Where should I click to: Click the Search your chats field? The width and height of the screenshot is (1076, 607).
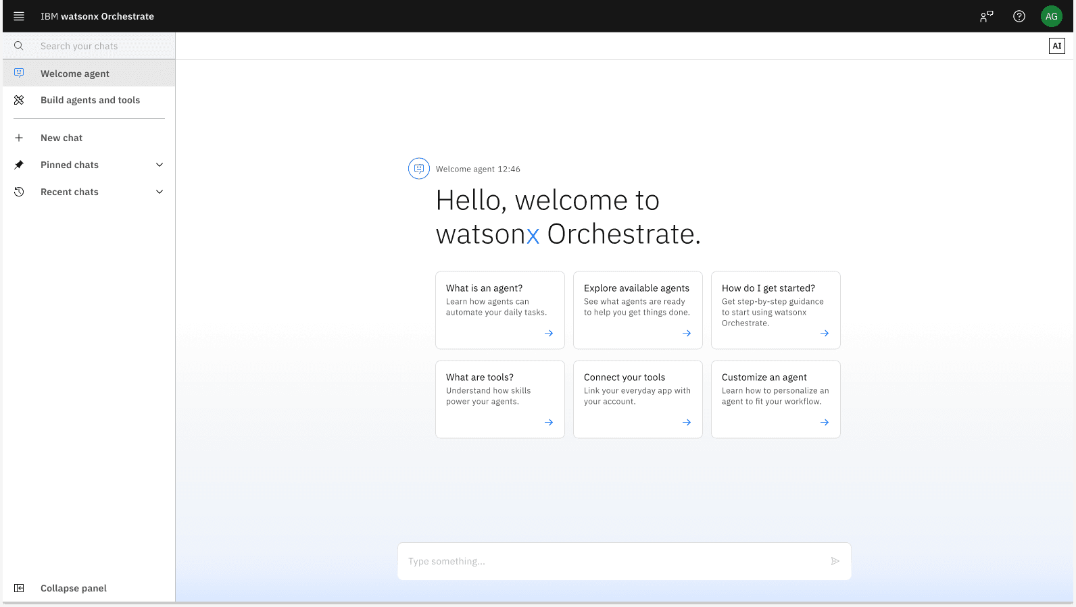tap(89, 46)
